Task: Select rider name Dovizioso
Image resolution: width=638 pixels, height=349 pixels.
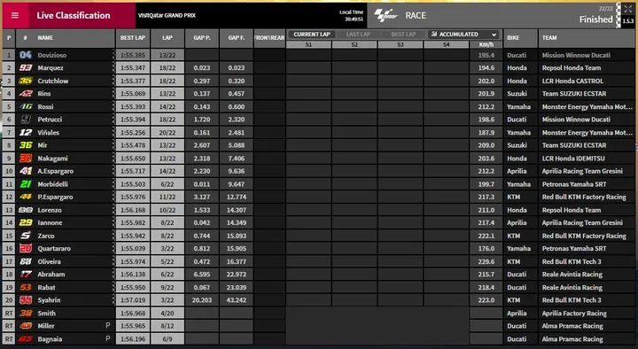Action: pyautogui.click(x=51, y=55)
